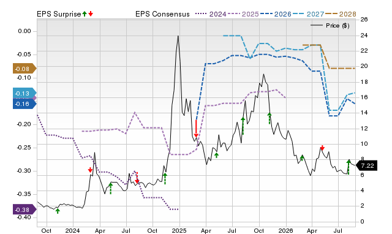The image size is (392, 234).
Task: Click the -0.25 label on left axis
Action: [x=24, y=148]
